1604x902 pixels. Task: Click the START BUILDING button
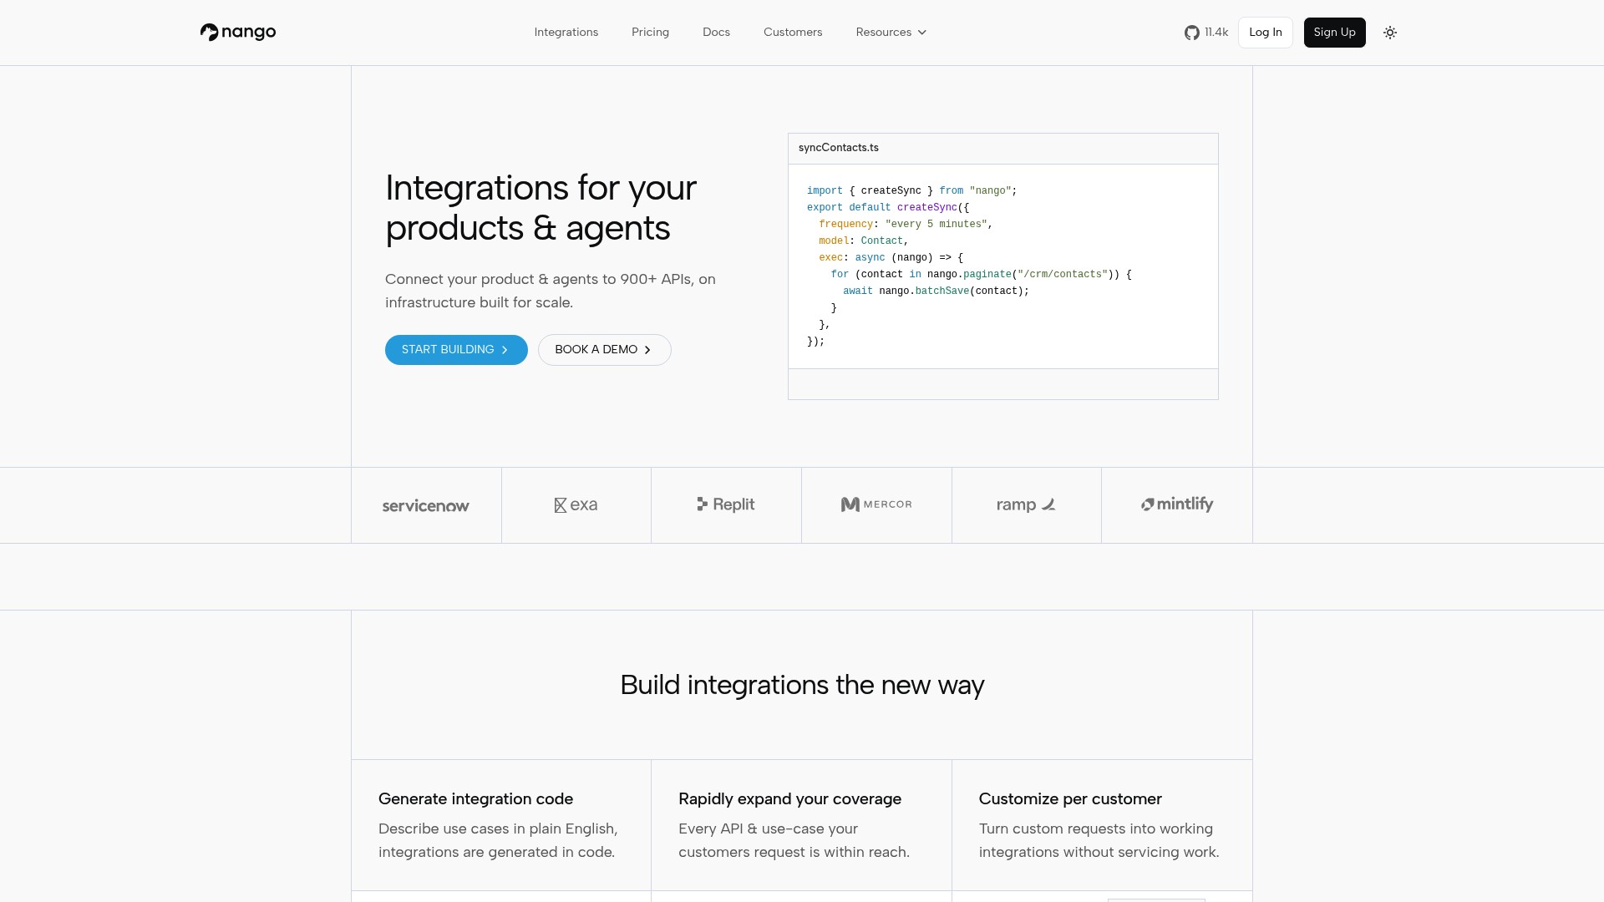point(456,350)
